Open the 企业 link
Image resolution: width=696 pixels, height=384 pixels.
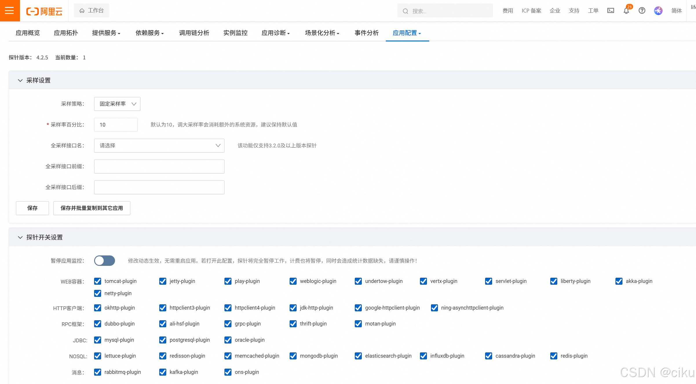click(555, 11)
